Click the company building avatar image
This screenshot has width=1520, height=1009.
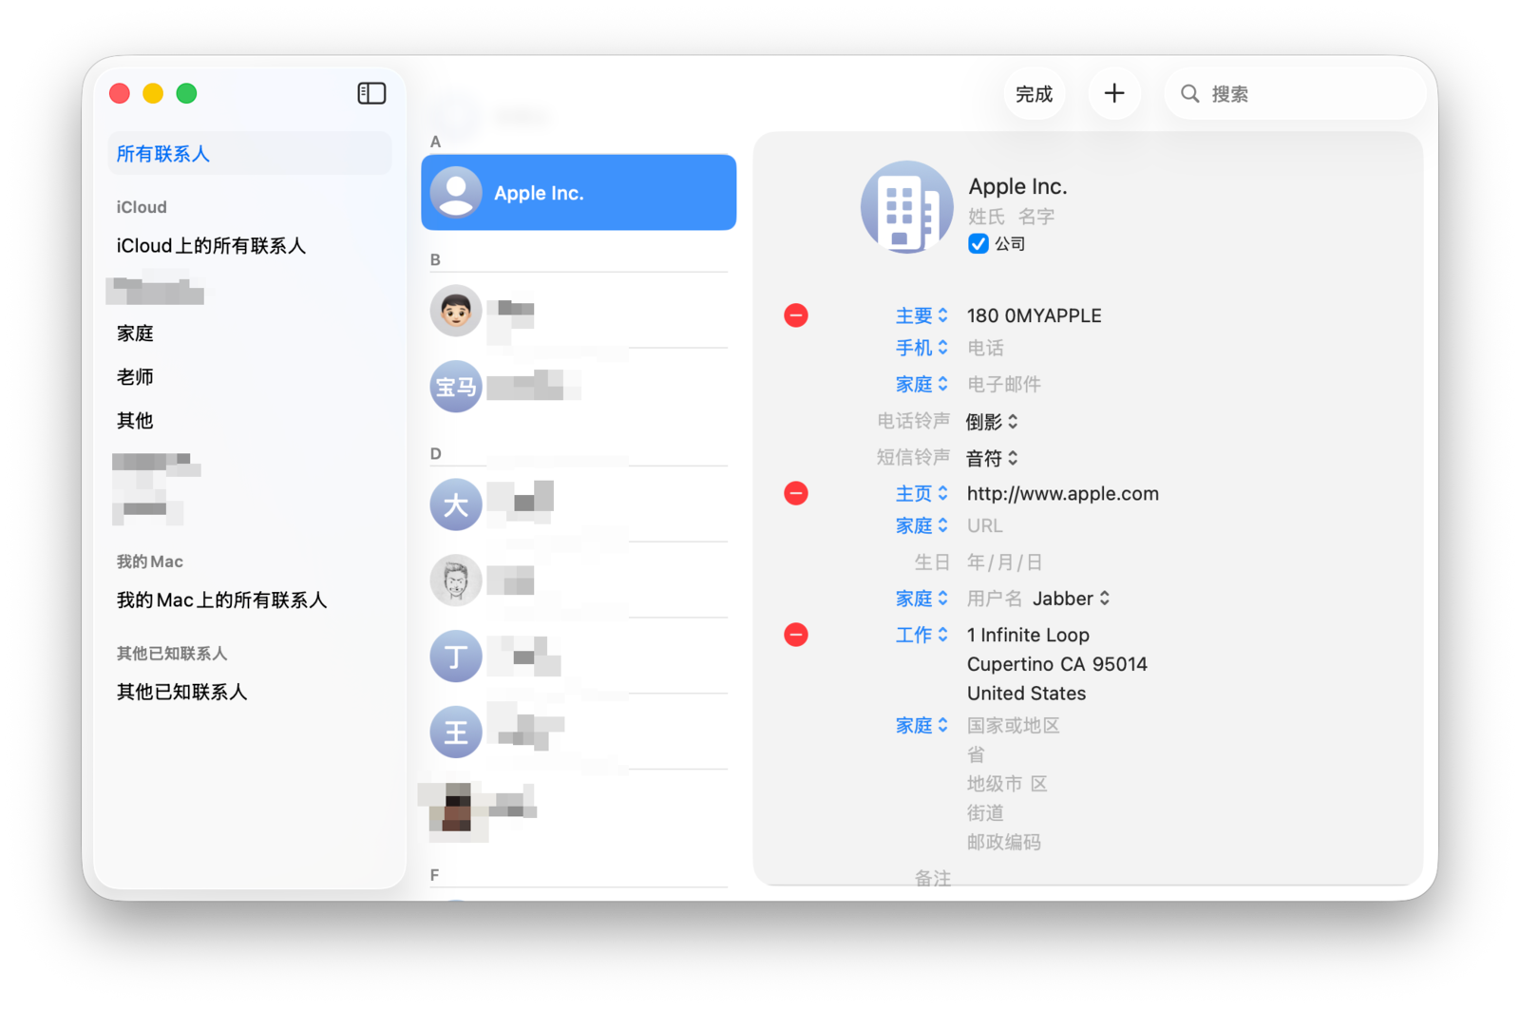click(906, 207)
